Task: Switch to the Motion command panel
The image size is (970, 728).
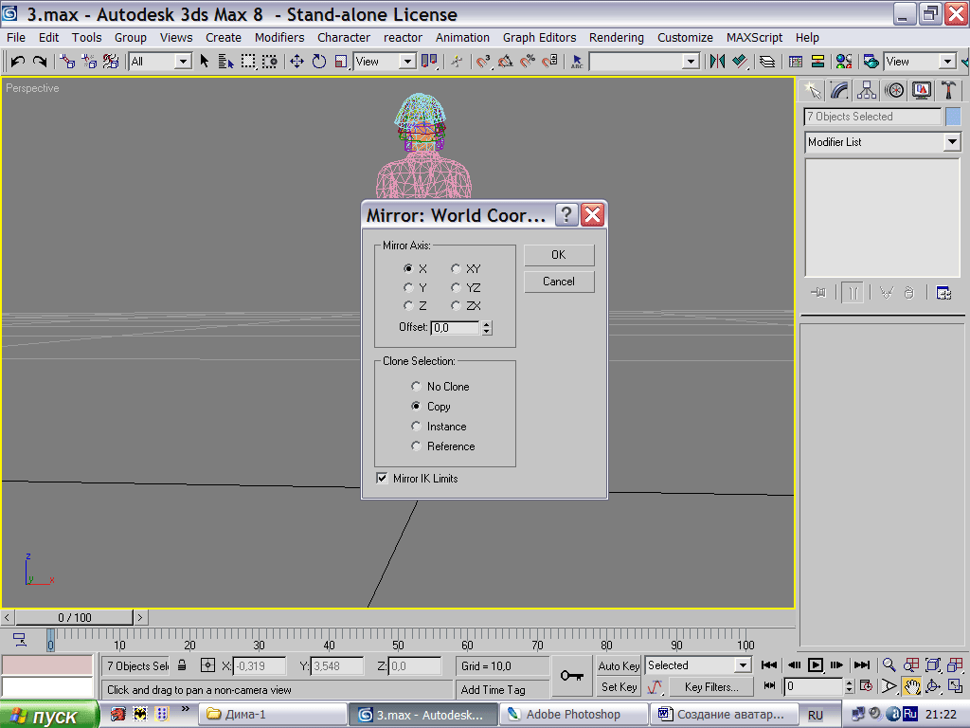Action: (894, 90)
